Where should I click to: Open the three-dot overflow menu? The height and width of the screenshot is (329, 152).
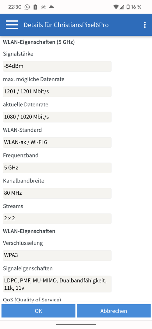tap(145, 25)
